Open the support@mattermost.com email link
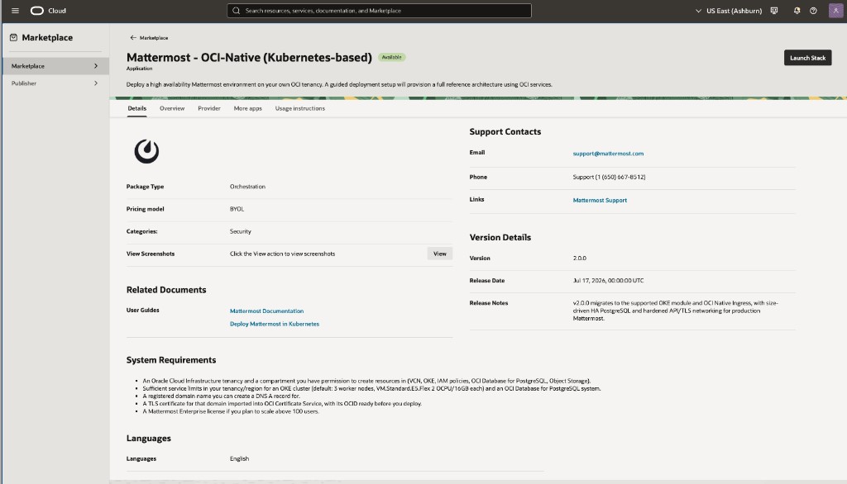Image resolution: width=847 pixels, height=484 pixels. [x=608, y=154]
